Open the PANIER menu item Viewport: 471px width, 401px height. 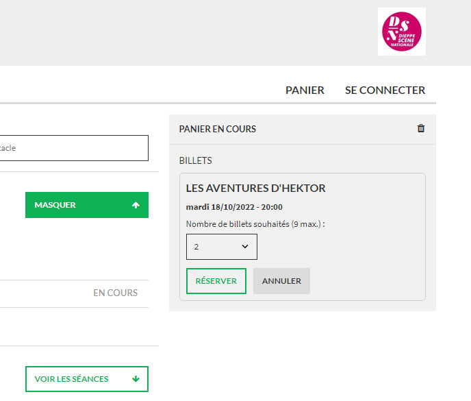click(x=305, y=90)
